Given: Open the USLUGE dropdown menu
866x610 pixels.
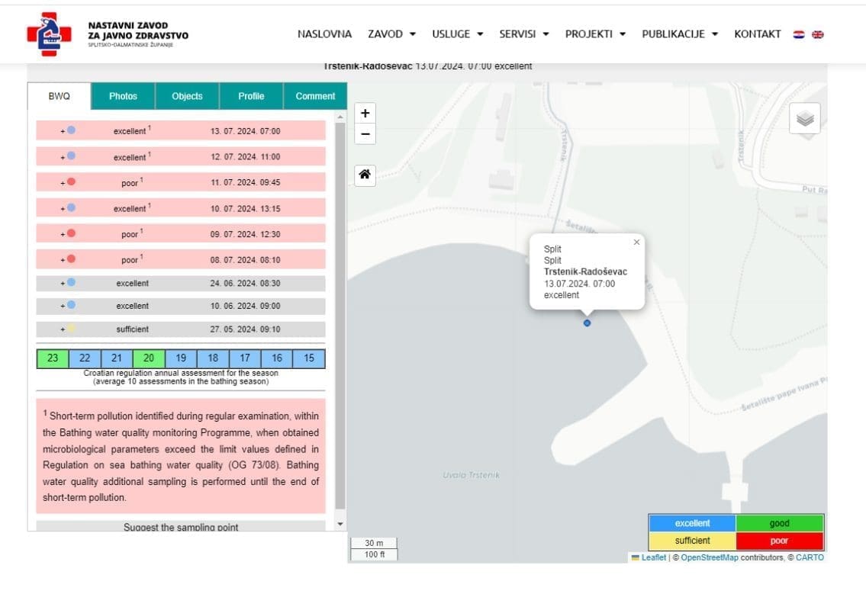Looking at the screenshot, I should (457, 34).
